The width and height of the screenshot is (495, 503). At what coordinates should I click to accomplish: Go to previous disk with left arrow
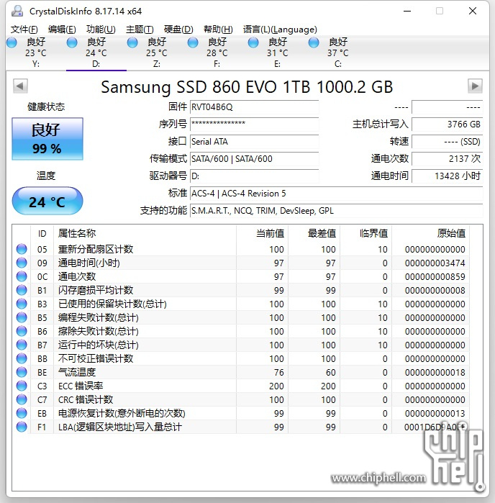pos(20,86)
